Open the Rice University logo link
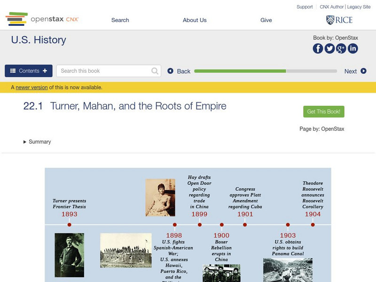The width and height of the screenshot is (376, 282). pyautogui.click(x=339, y=20)
